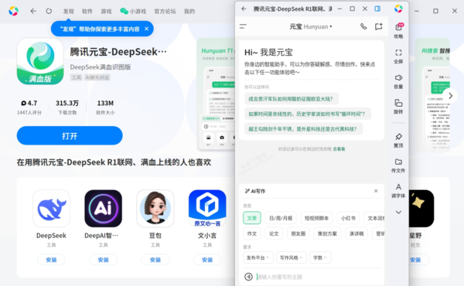This screenshot has height=286, width=464.
Task: Click the 去看看 link
Action: [x=339, y=149]
